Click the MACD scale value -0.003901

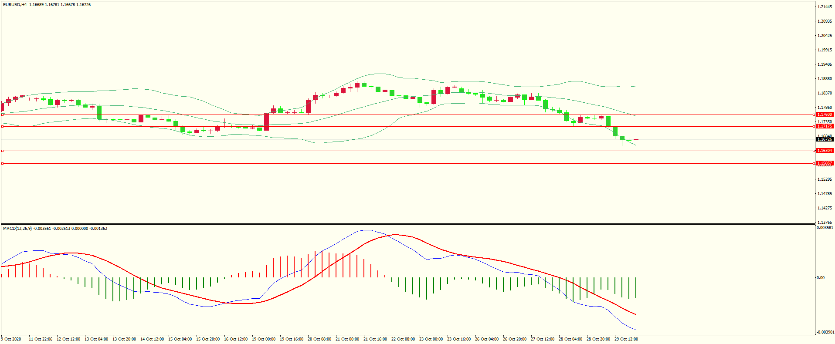(825, 332)
